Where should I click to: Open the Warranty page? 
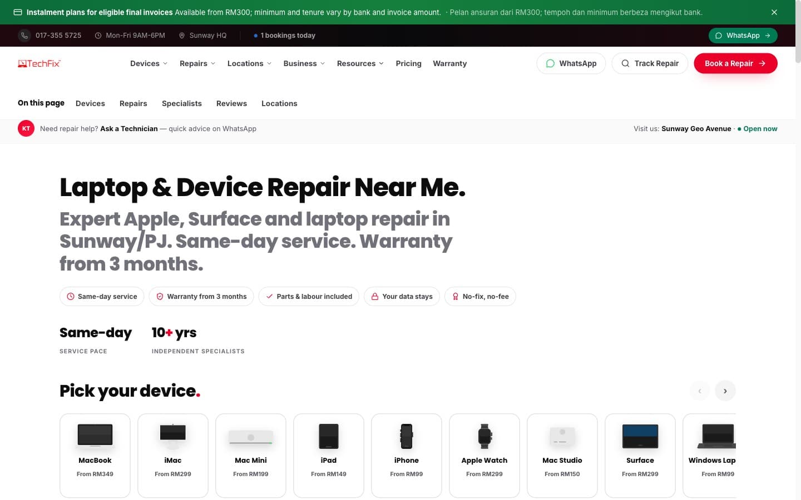point(450,63)
